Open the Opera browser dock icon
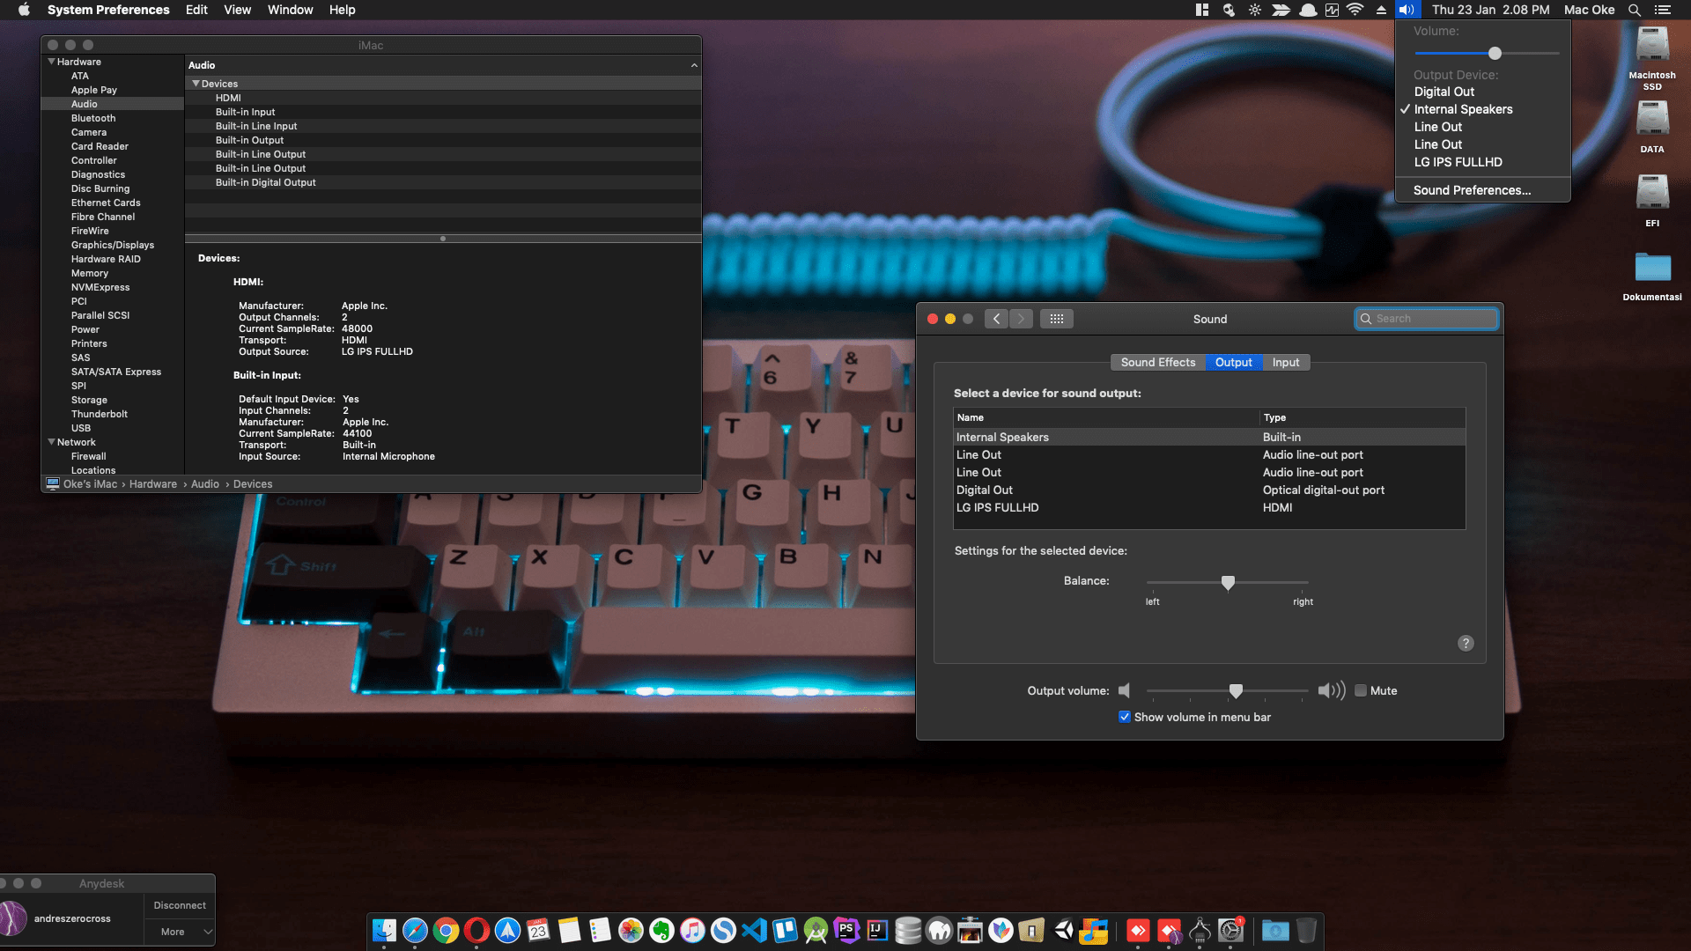The height and width of the screenshot is (951, 1691). pyautogui.click(x=476, y=931)
